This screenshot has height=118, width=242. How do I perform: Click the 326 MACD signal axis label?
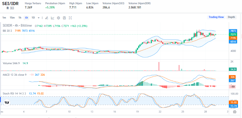[x=233, y=77]
